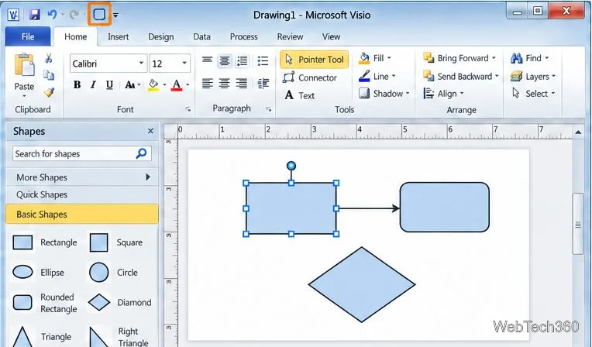Open the File tab
This screenshot has height=347, width=592.
[x=28, y=36]
